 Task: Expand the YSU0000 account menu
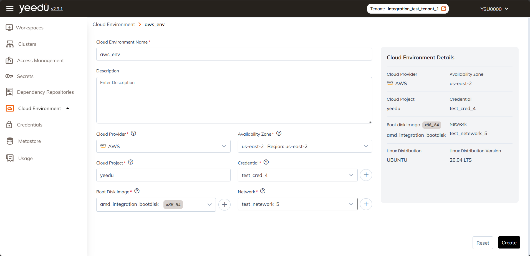494,9
